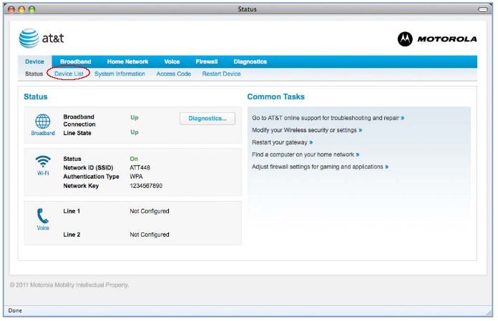Open AT&T online support link
This screenshot has height=321, width=498.
click(328, 118)
